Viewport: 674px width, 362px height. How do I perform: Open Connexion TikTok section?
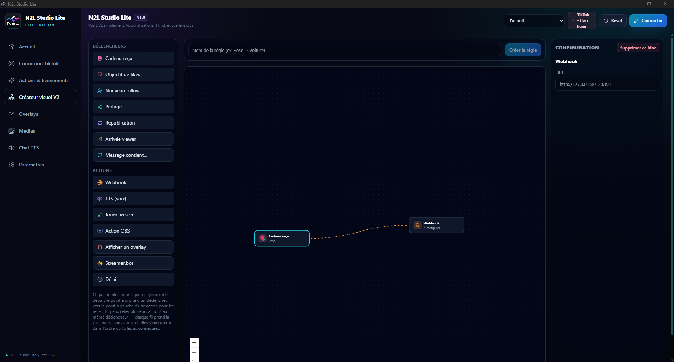tap(40, 63)
